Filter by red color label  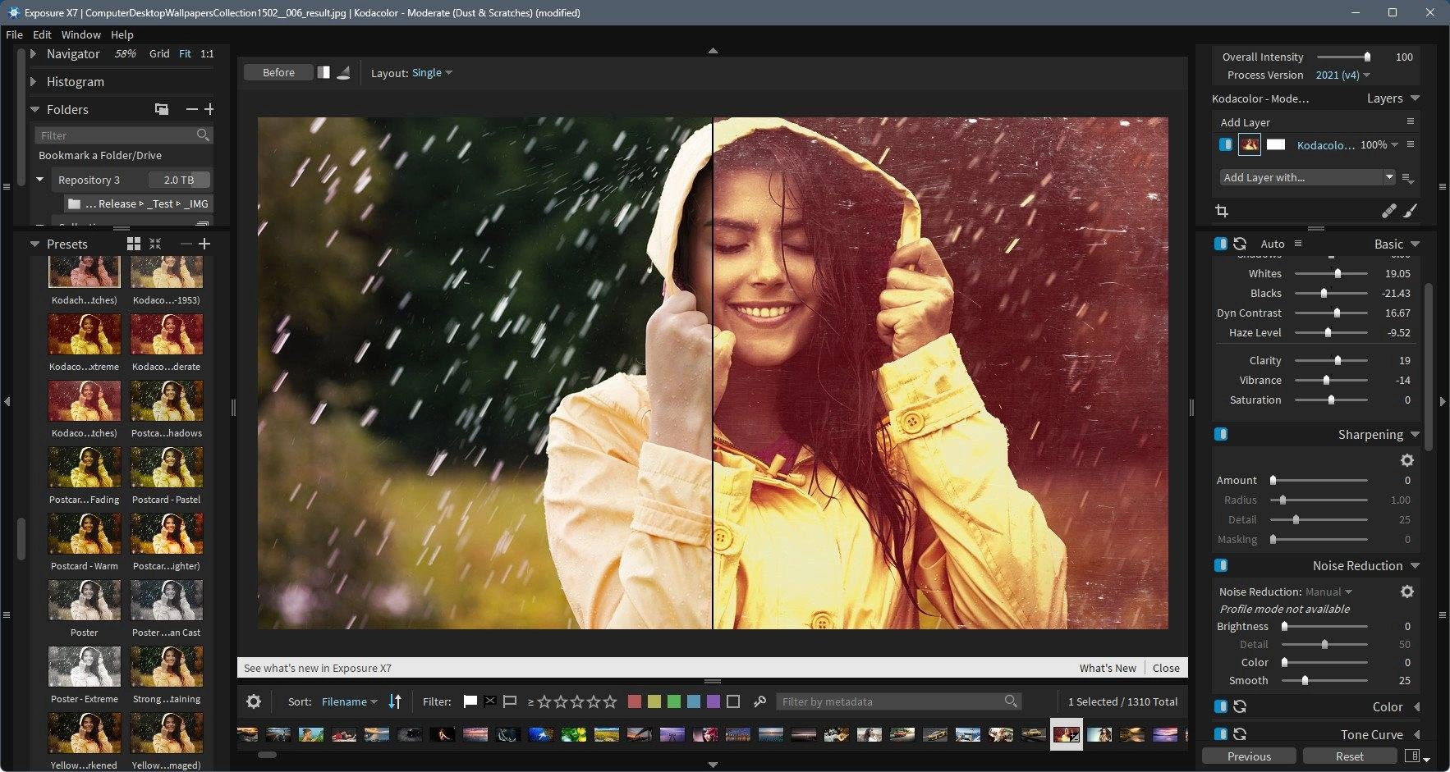pyautogui.click(x=635, y=701)
